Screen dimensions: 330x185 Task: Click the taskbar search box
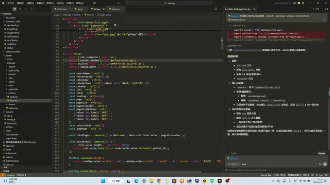116,181
